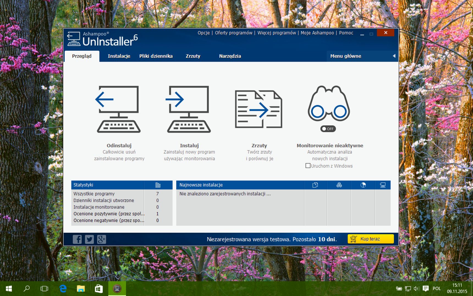Click the monitoring binoculars icon
This screenshot has width=473, height=296.
coord(329,104)
